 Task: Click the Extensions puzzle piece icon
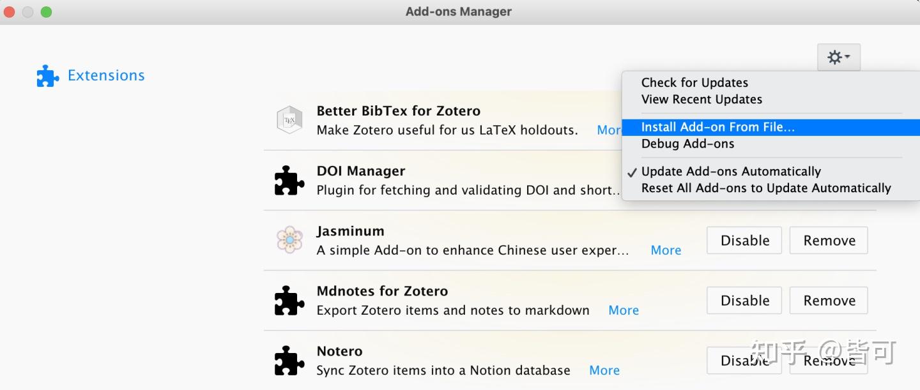click(x=48, y=76)
